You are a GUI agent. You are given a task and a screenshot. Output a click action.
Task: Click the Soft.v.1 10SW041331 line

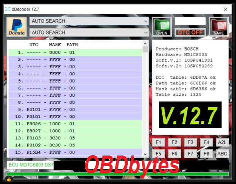(184, 60)
